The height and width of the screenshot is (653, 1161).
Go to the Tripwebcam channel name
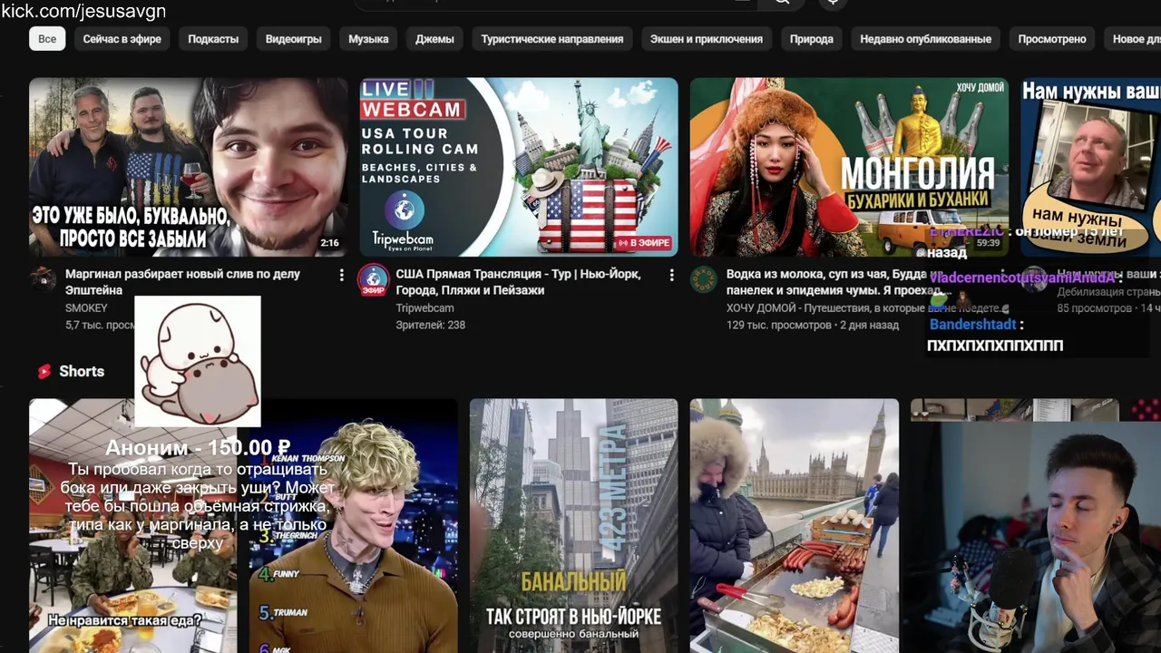click(424, 308)
